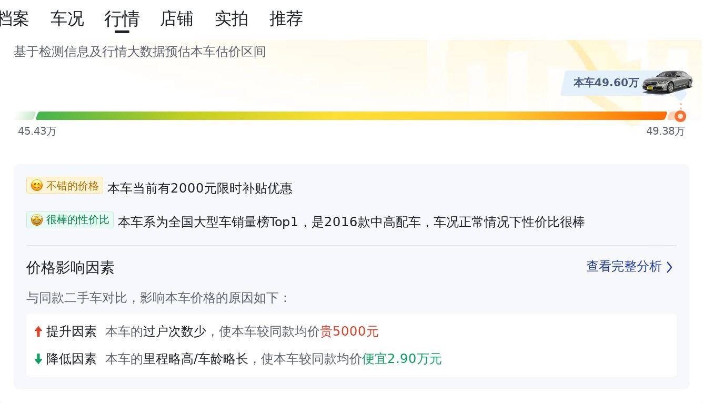
Task: Click the 本车49.60万 price bubble
Action: 606,83
